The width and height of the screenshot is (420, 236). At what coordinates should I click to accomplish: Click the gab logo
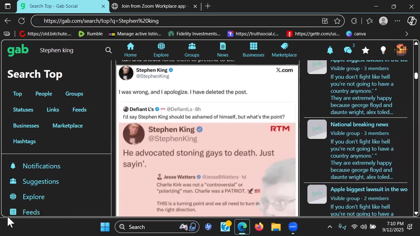[18, 50]
